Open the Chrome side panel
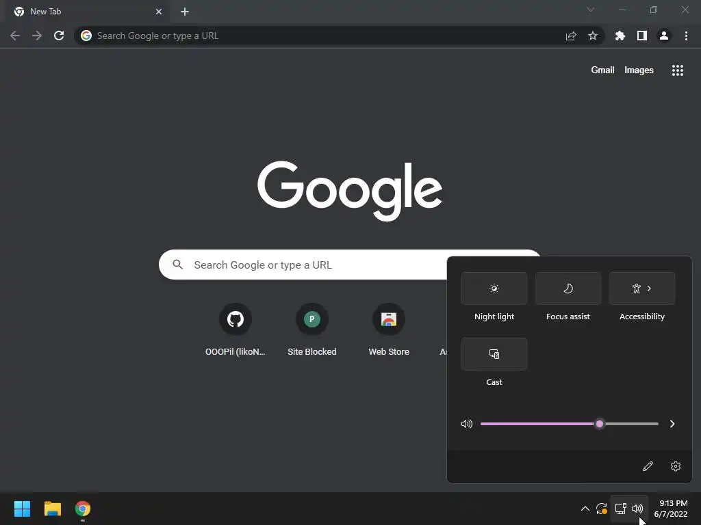This screenshot has height=525, width=701. pos(642,36)
